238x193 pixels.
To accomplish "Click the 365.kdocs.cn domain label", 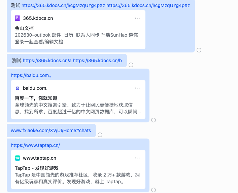I will (38, 18).
